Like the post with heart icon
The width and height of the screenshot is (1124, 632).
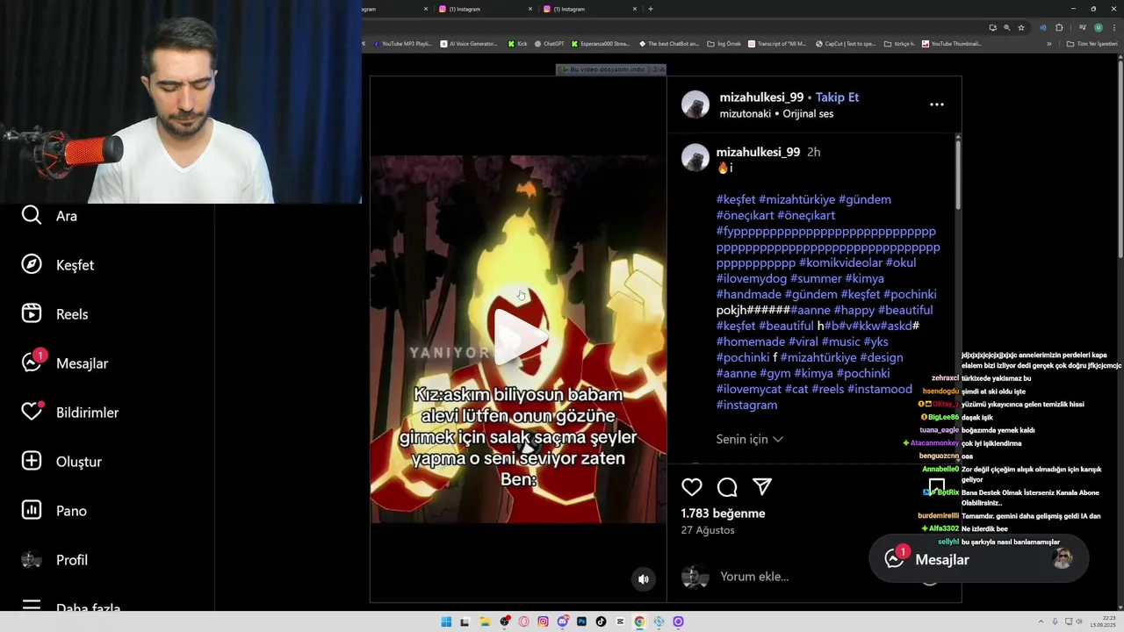click(692, 487)
